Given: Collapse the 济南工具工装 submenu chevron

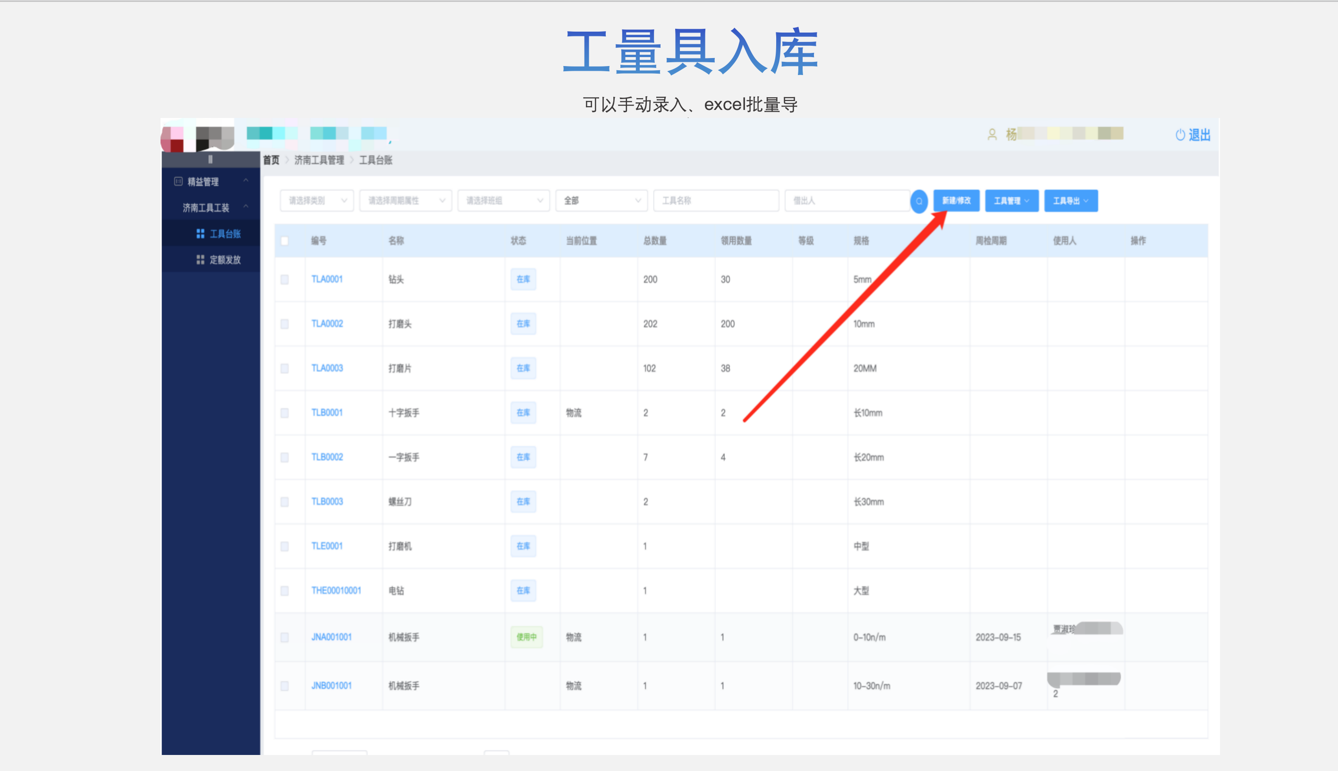Looking at the screenshot, I should tap(246, 207).
